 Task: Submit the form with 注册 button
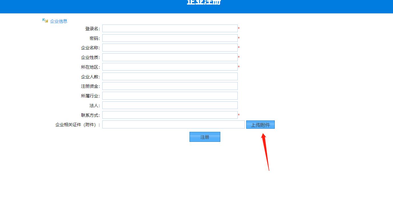coord(205,137)
